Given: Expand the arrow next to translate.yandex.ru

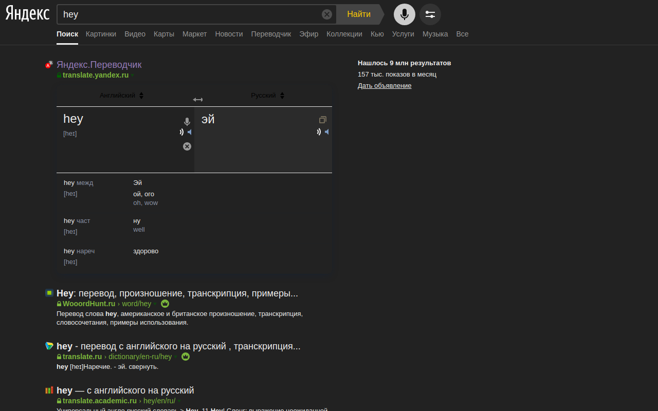Looking at the screenshot, I should click(133, 76).
